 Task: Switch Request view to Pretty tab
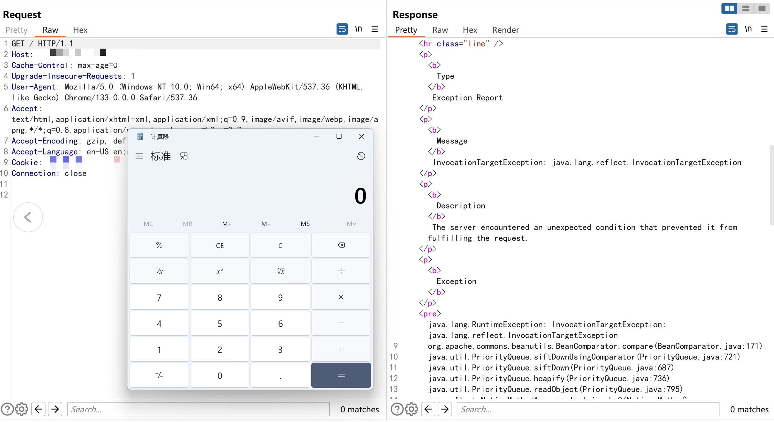(17, 30)
